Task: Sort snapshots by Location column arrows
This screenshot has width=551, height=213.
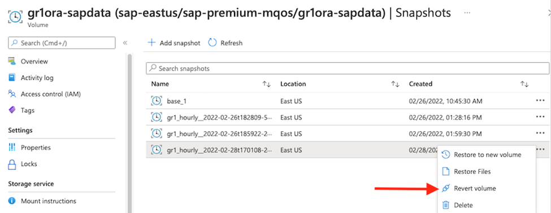Action: pyautogui.click(x=396, y=84)
